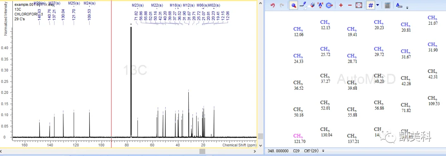Image resolution: width=446 pixels, height=156 pixels.
Task: Pick the eraser cleaning tool
Action: point(312,5)
